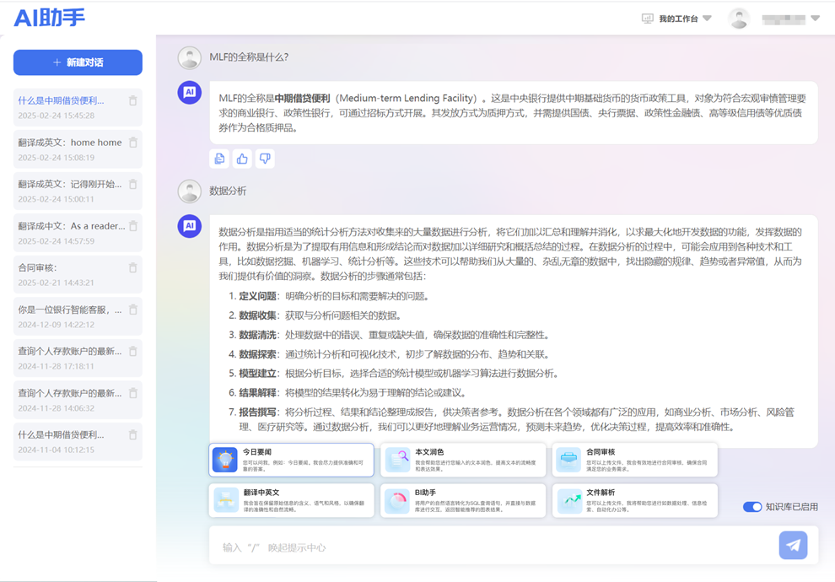Give a thumbs down to the MLF response
835x582 pixels.
point(263,158)
